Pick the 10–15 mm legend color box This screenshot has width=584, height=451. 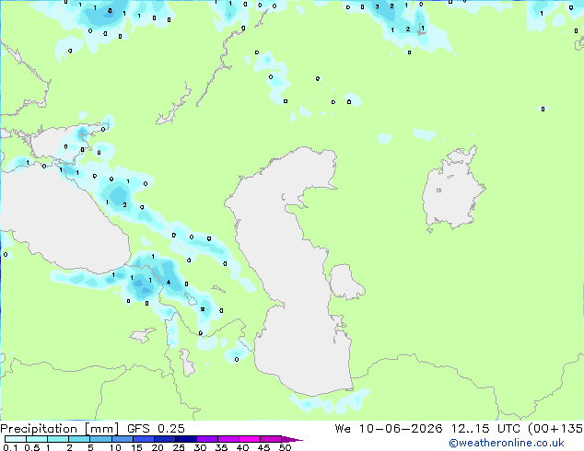click(122, 439)
